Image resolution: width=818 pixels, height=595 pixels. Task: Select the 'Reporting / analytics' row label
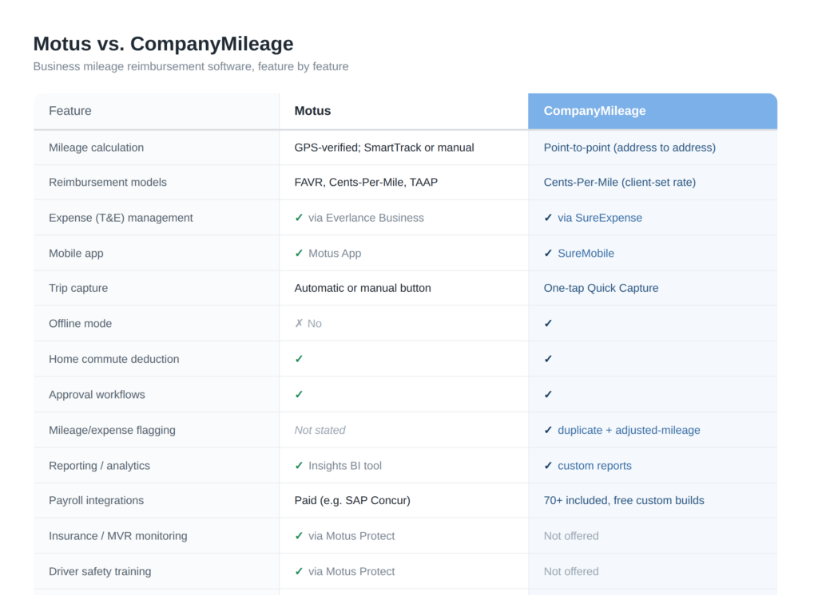coord(100,466)
